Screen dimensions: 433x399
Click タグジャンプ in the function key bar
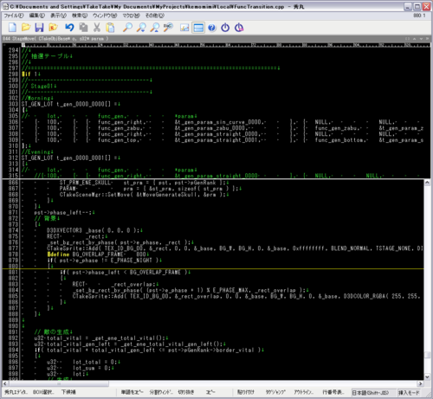275,392
